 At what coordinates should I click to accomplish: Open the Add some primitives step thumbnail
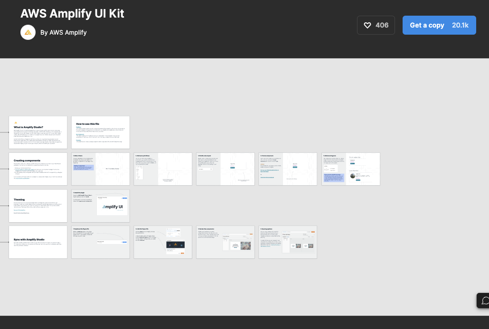[x=163, y=169]
